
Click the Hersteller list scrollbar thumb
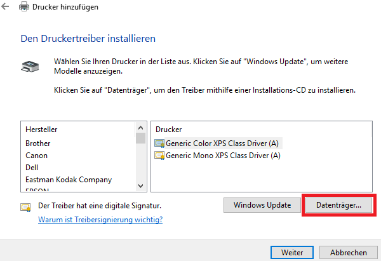pos(140,138)
